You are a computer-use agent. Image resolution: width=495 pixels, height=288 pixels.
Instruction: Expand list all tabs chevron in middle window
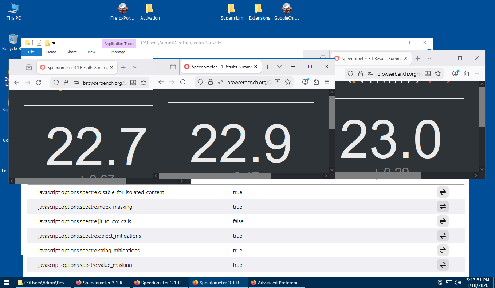(x=279, y=67)
